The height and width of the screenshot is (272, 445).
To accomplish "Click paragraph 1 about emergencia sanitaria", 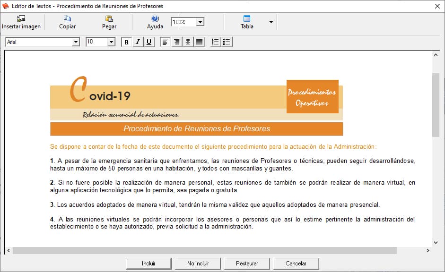I will 233,165.
